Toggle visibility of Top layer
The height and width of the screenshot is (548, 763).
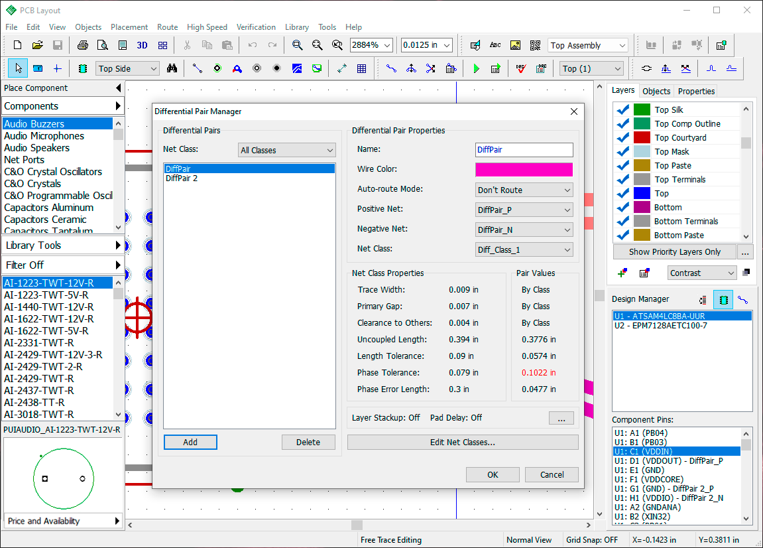[622, 193]
